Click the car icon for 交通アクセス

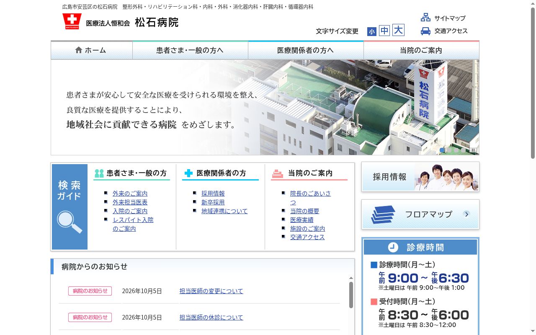tap(425, 31)
